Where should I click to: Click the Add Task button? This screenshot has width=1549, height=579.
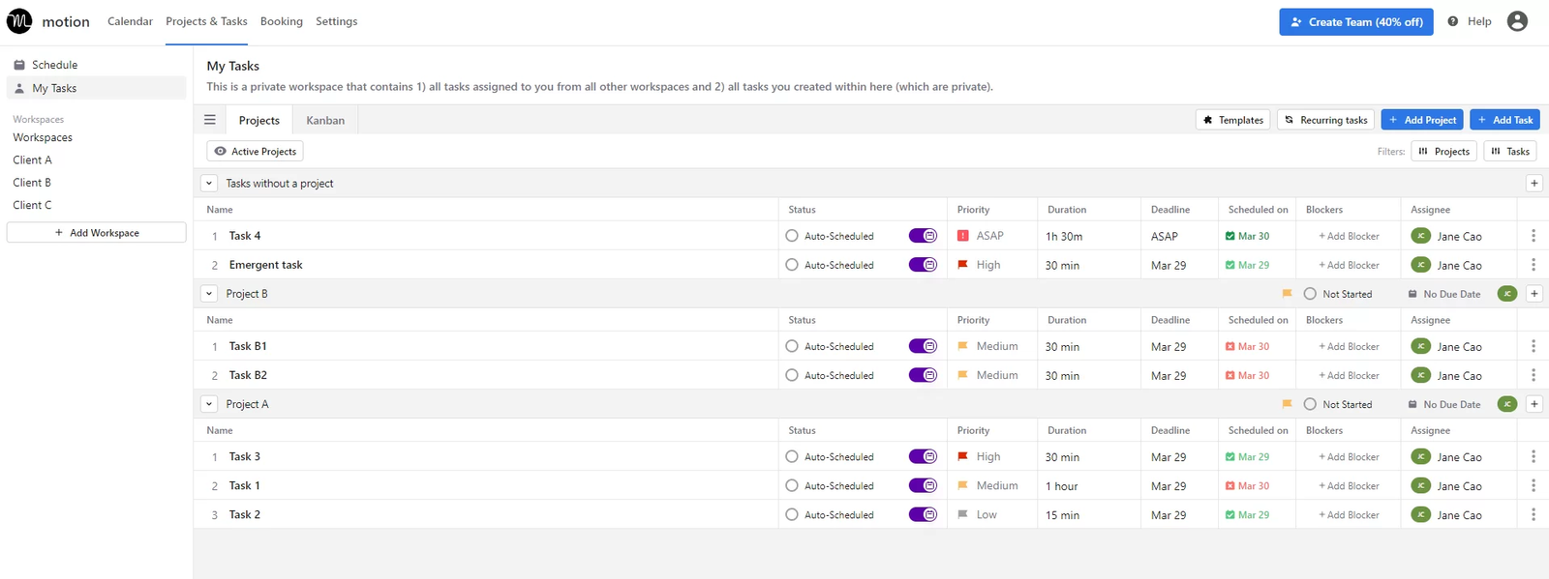1504,120
